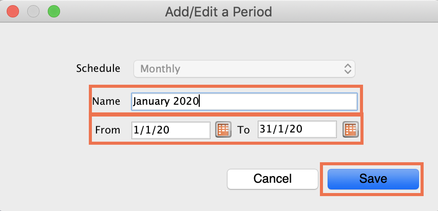Click the From label
The height and width of the screenshot is (211, 438).
tap(107, 130)
